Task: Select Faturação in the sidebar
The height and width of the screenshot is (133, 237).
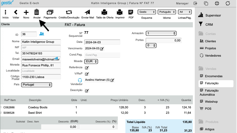Action: (x=216, y=83)
